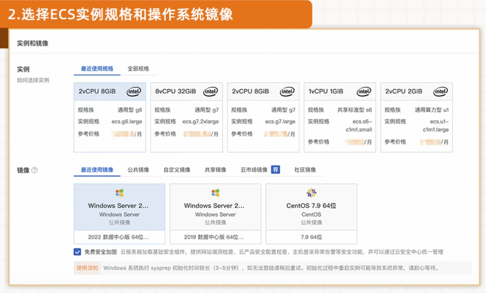Open the 全部规格 tab

138,69
